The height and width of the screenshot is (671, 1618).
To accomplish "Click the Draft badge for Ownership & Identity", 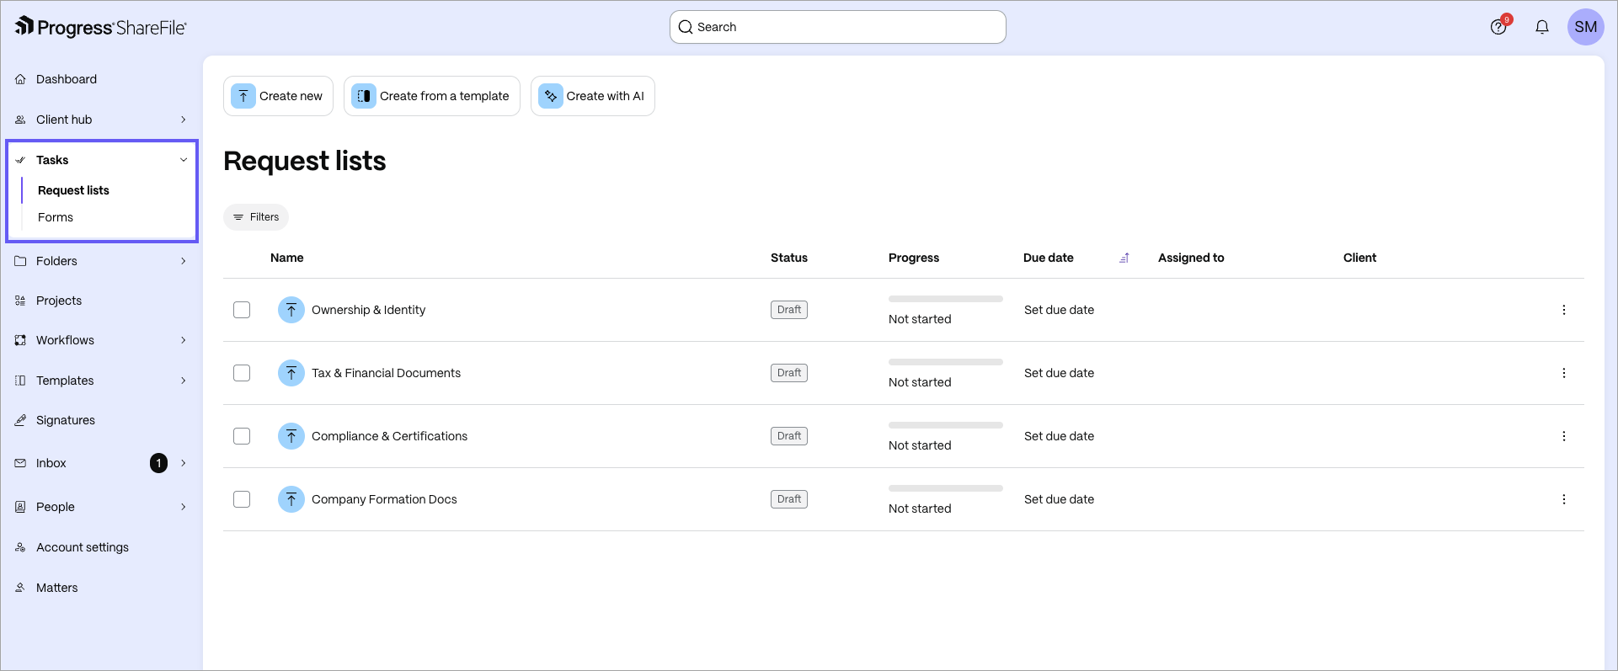I will click(789, 310).
